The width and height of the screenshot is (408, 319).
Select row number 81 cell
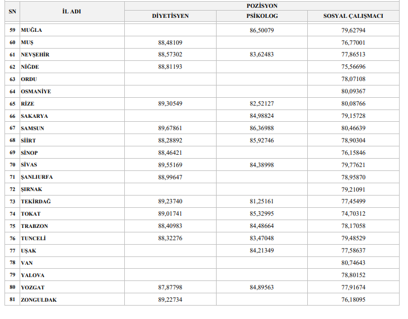12,299
